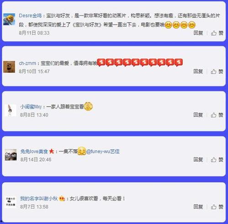Screen dimensions: 228x224
Task: Open 我的名字叫谢小秋 username link
Action: [39, 198]
